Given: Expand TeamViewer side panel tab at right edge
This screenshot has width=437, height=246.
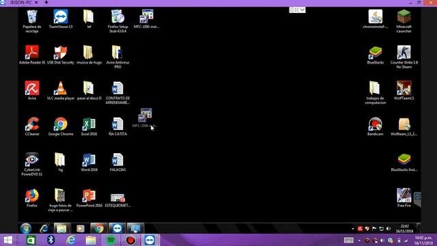Looking at the screenshot, I should [417, 199].
